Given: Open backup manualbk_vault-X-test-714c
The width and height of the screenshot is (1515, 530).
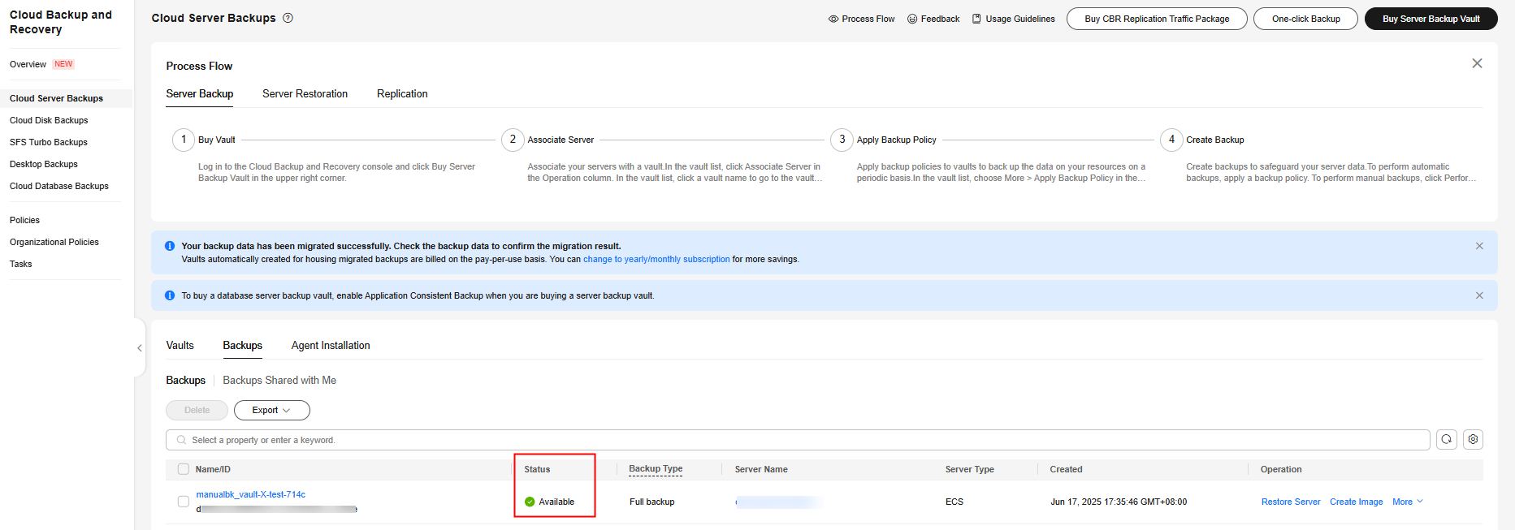Looking at the screenshot, I should point(251,494).
